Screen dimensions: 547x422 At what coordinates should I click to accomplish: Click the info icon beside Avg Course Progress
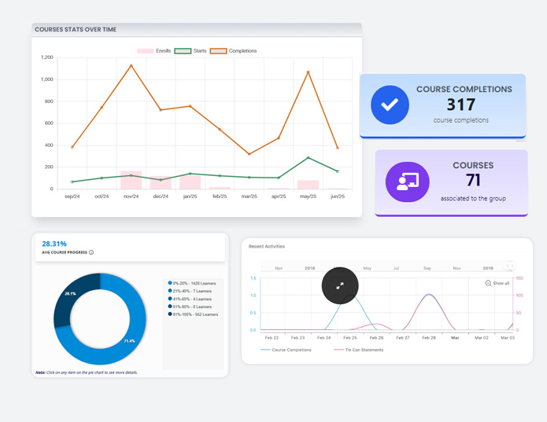click(91, 252)
